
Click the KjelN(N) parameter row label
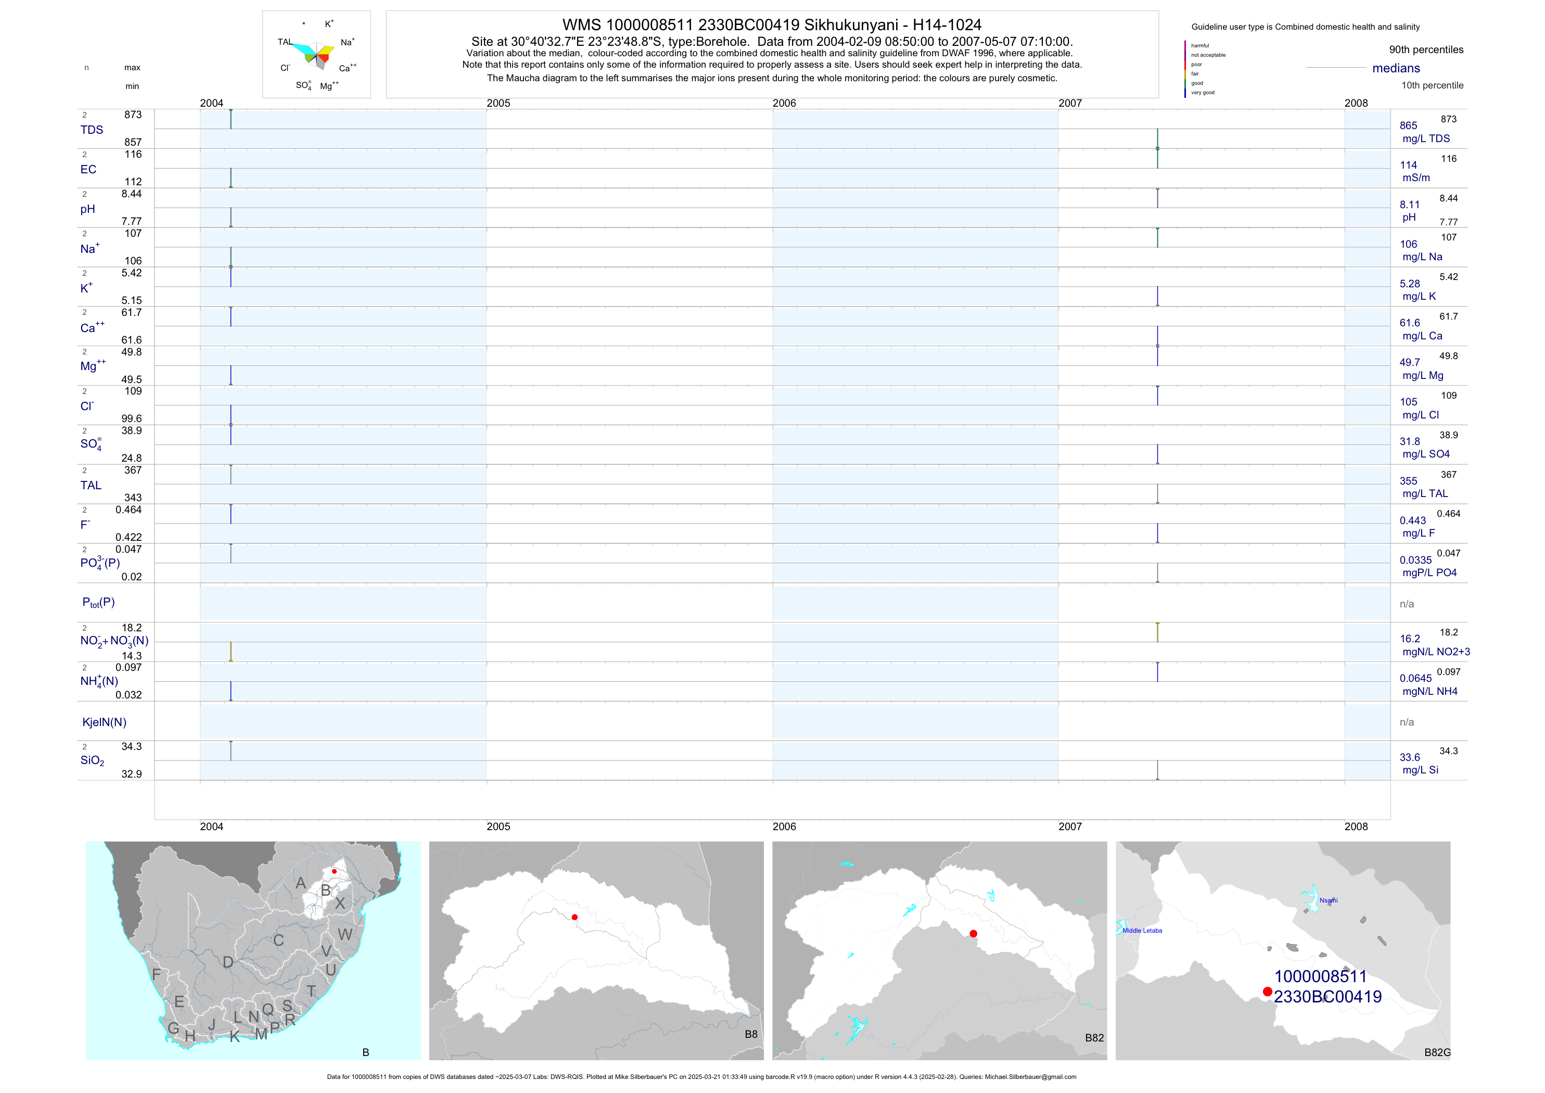click(104, 722)
